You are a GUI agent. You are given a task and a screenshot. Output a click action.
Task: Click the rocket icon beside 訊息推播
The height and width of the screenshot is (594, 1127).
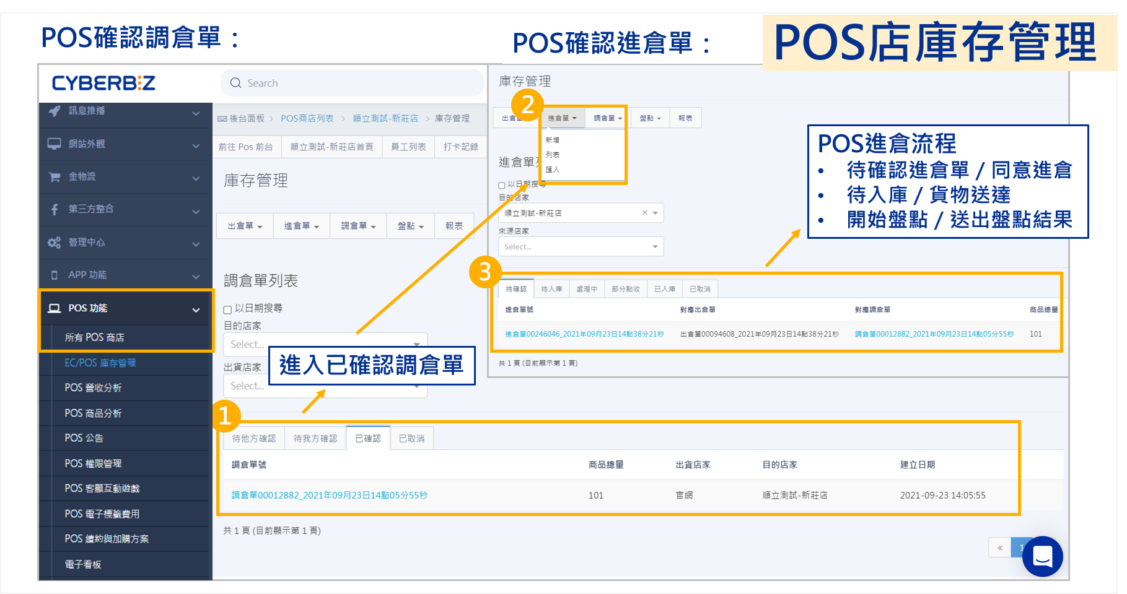click(x=55, y=111)
